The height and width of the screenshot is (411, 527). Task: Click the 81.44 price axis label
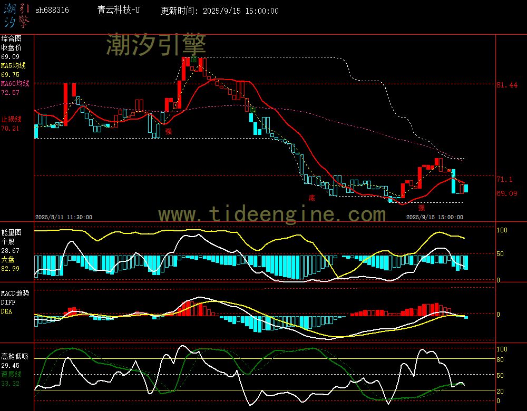(507, 85)
